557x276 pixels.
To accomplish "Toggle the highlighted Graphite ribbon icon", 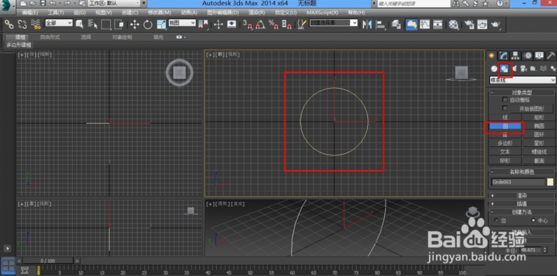I will coord(412,25).
